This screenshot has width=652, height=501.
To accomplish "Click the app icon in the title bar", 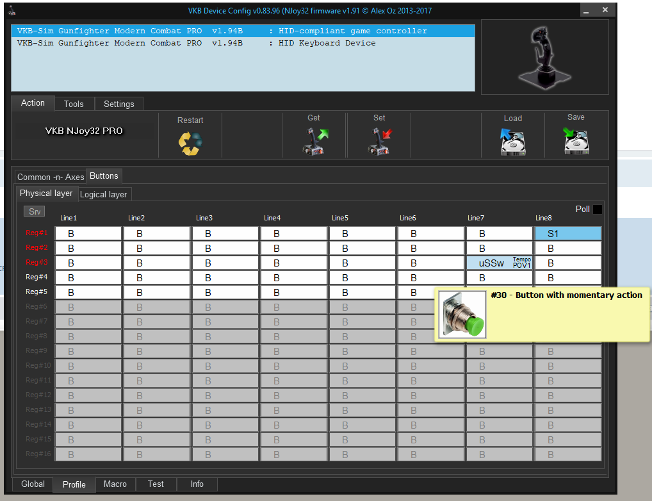I will pos(12,10).
